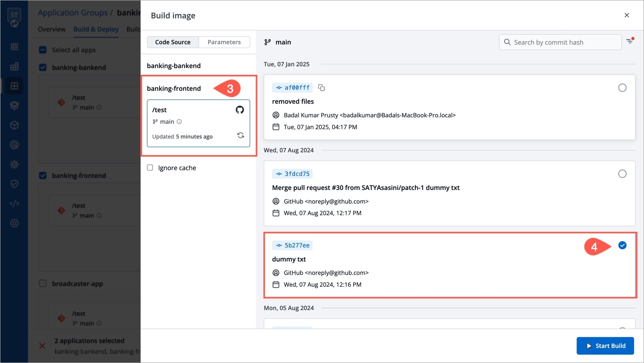
Task: Close the Build image dialog
Action: 627,15
